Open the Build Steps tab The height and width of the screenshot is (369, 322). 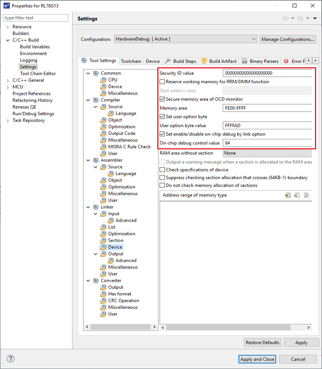pyautogui.click(x=181, y=61)
